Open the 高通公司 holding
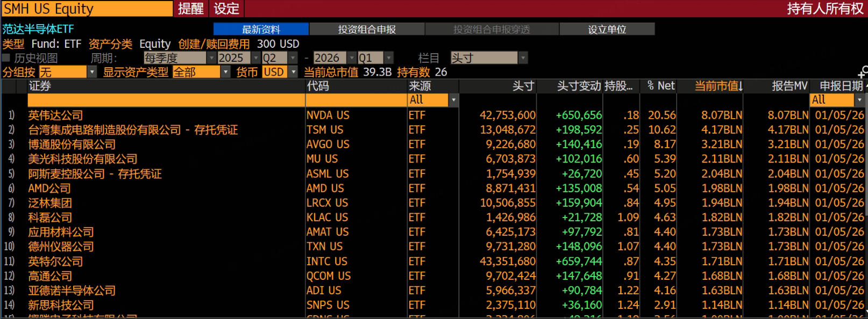Screen dimensions: 868x319 pyautogui.click(x=50, y=276)
